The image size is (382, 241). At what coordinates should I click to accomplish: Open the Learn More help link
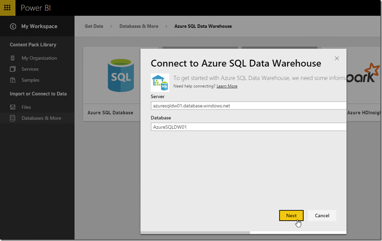pos(227,86)
